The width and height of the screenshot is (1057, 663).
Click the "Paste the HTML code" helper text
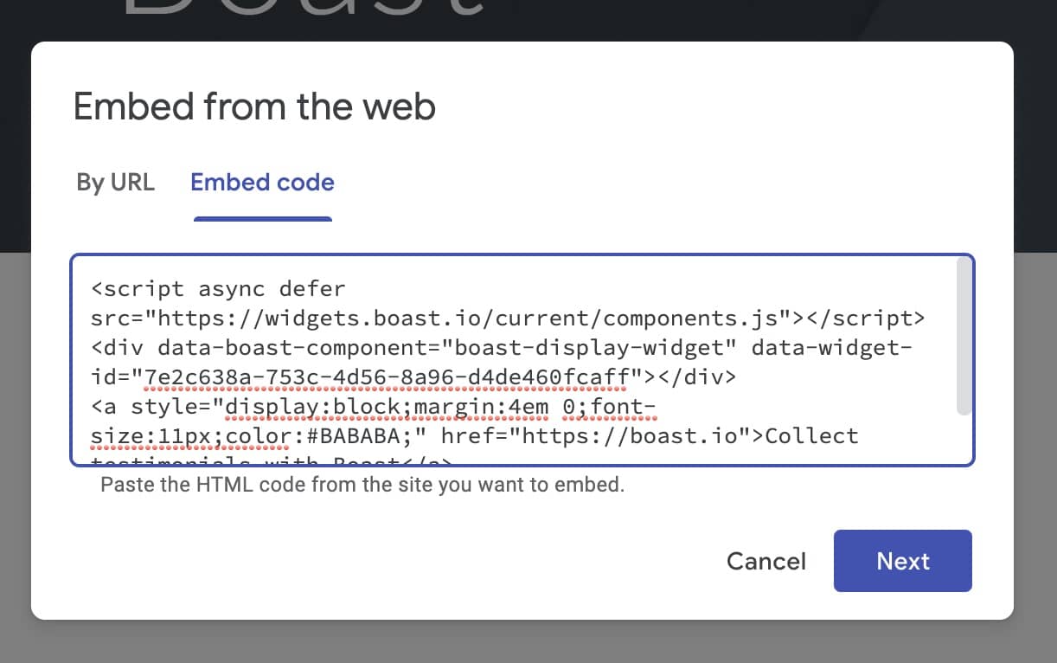pos(362,485)
